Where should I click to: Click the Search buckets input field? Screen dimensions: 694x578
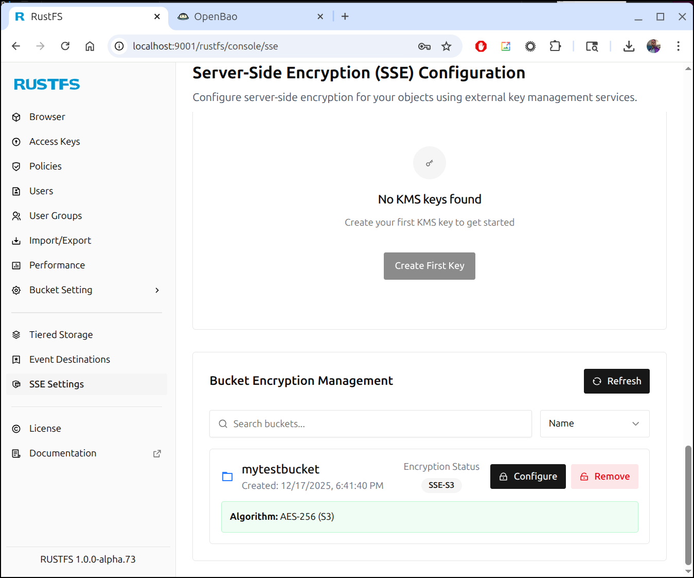pyautogui.click(x=370, y=423)
